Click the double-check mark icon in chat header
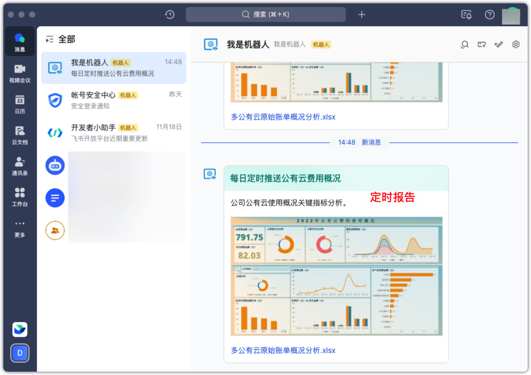 tap(498, 44)
